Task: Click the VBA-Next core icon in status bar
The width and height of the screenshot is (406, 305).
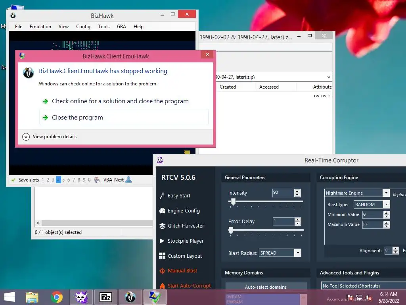Action: pyautogui.click(x=97, y=180)
